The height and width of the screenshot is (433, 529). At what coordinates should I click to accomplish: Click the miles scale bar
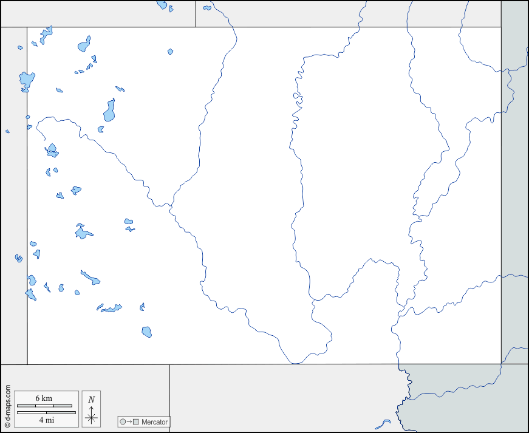47,412
